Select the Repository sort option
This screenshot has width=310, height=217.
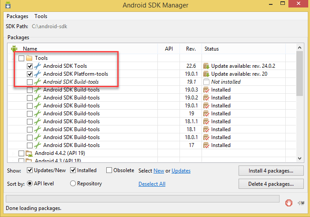tap(73, 184)
